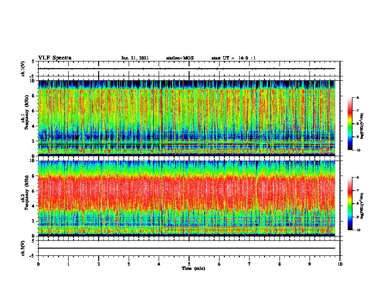Image resolution: width=383 pixels, height=296 pixels.
Task: Click the "-6" label on ch.2 colorbar
Action: point(357,178)
